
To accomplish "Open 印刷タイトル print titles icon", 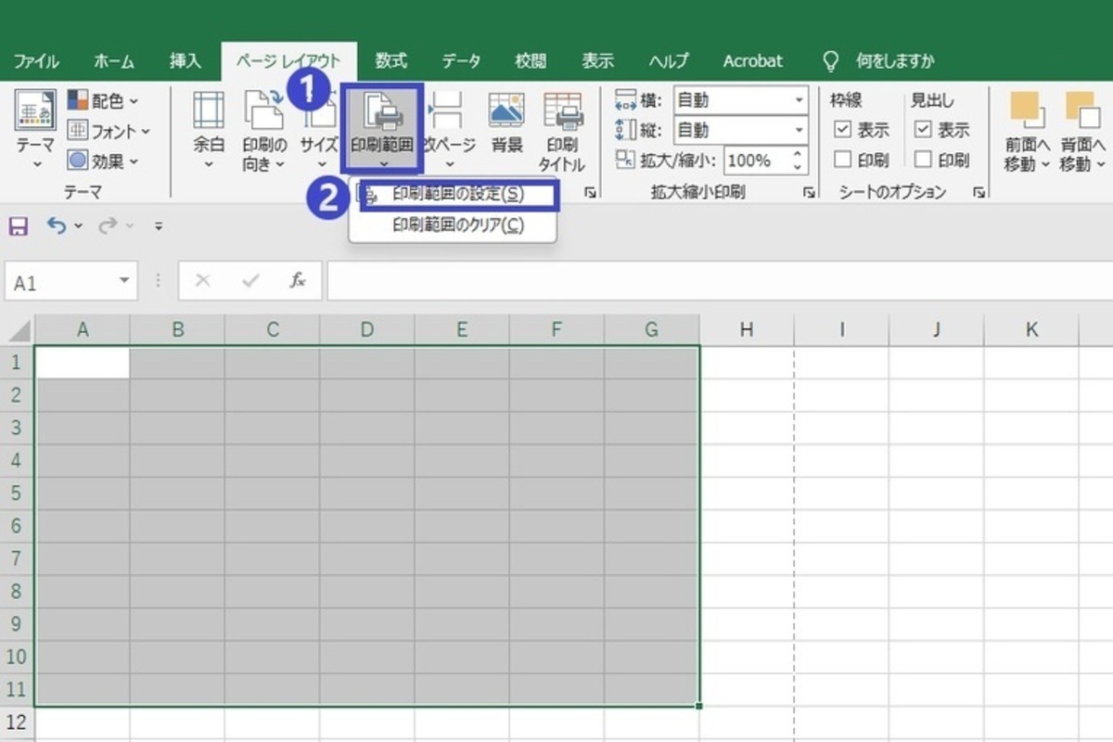I will point(561,113).
